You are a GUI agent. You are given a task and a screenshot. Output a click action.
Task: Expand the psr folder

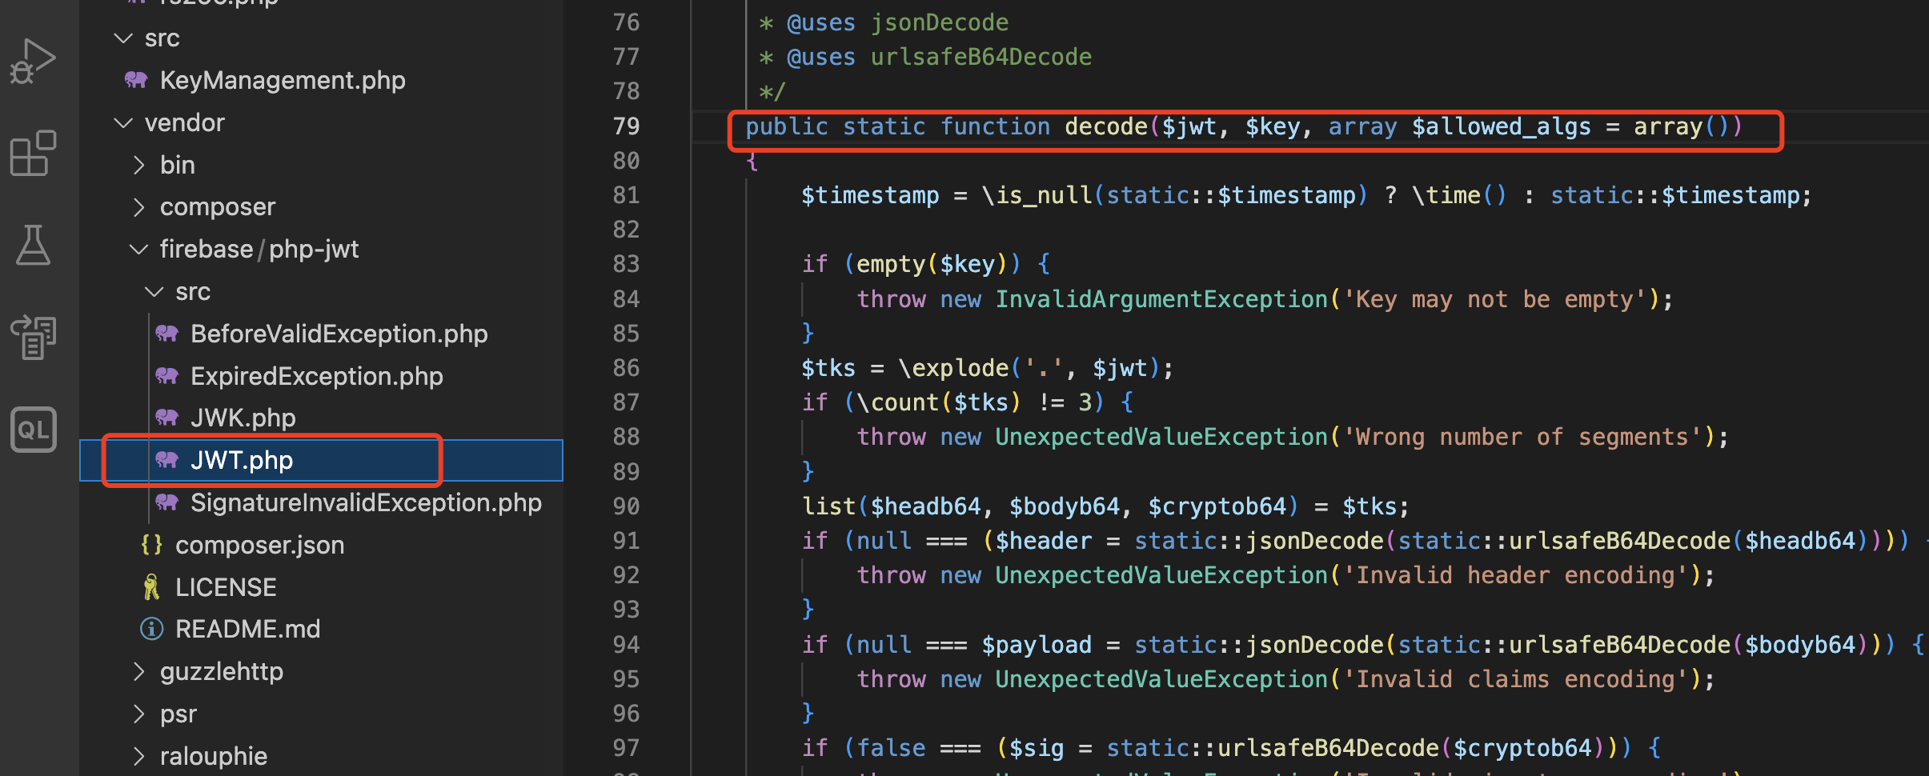pyautogui.click(x=139, y=714)
